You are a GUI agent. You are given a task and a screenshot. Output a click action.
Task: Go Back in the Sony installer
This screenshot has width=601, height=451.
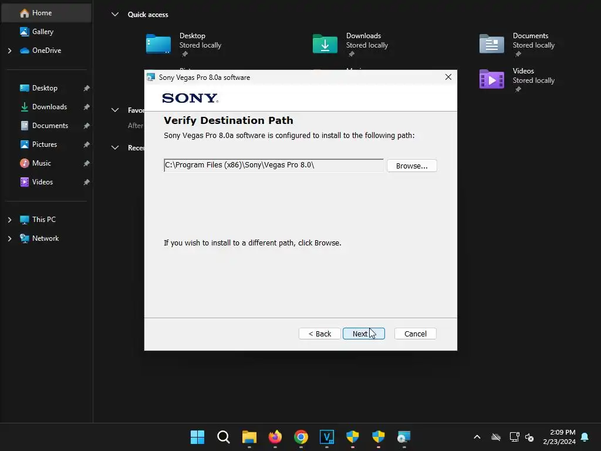[320, 334]
